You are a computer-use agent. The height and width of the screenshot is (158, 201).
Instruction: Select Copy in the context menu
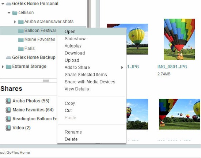click(x=92, y=104)
